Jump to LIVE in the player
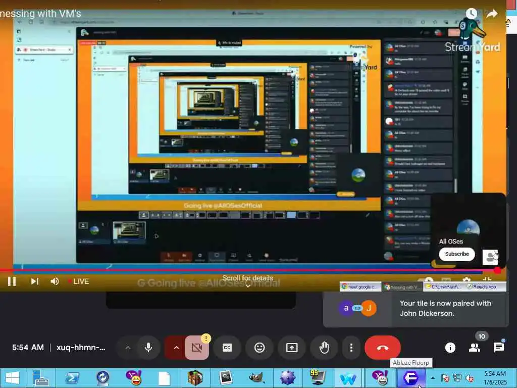Viewport: 517px width, 388px height. click(x=78, y=281)
